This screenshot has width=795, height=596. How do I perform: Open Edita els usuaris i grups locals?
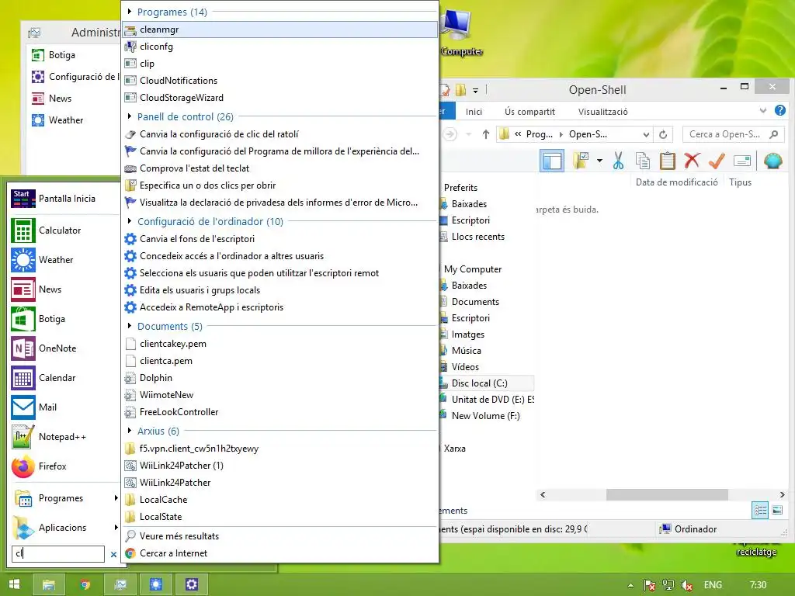click(x=279, y=290)
